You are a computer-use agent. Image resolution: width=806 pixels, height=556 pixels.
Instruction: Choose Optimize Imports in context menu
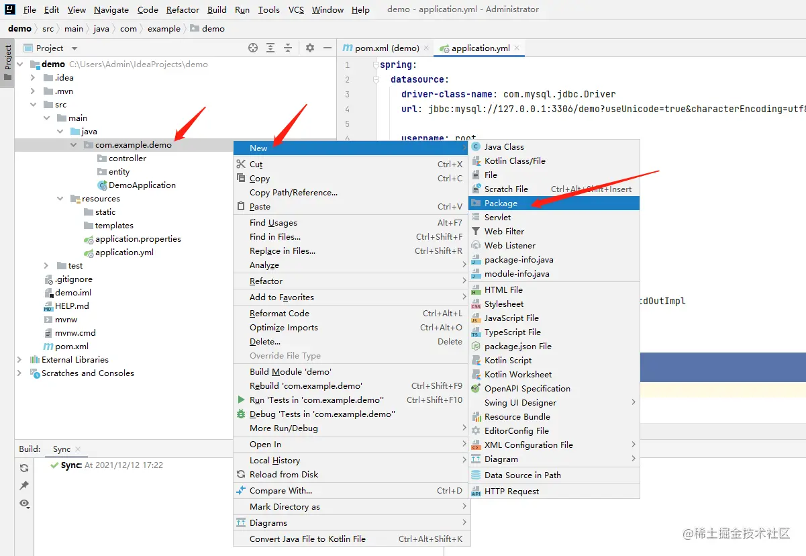pyautogui.click(x=352, y=327)
